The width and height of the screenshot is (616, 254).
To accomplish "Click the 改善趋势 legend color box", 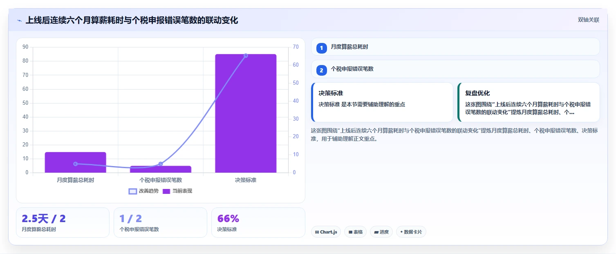I will pos(133,191).
